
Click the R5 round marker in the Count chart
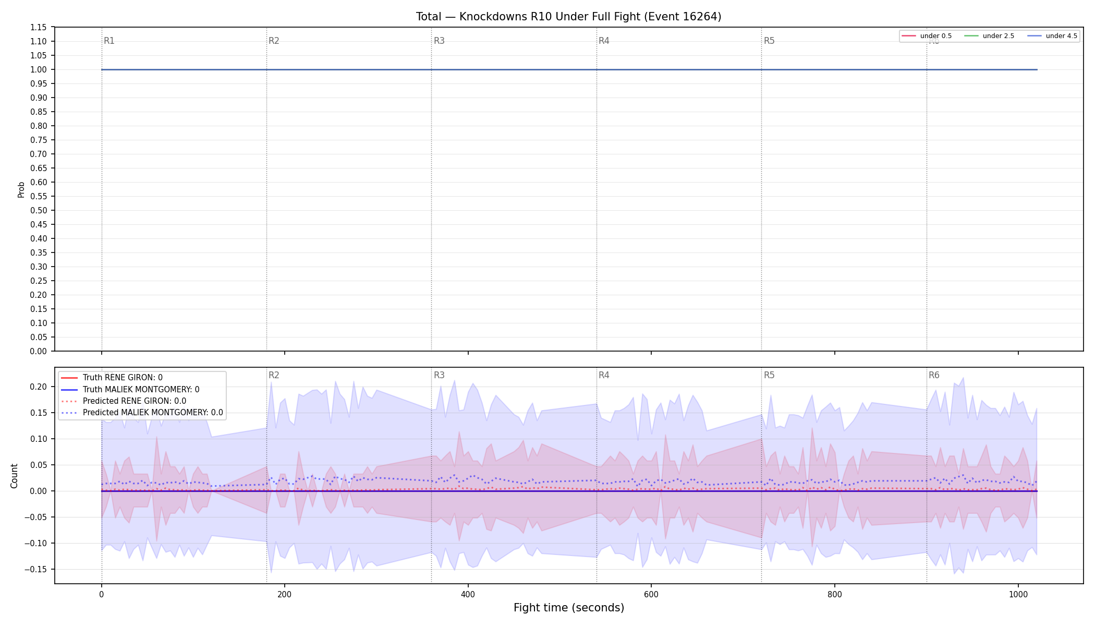pyautogui.click(x=769, y=375)
